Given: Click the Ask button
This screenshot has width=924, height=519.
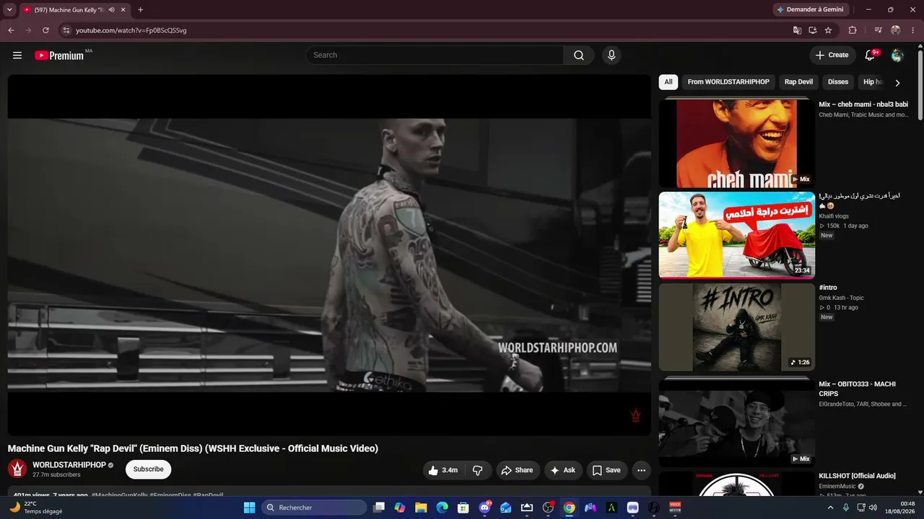Looking at the screenshot, I should tap(563, 470).
